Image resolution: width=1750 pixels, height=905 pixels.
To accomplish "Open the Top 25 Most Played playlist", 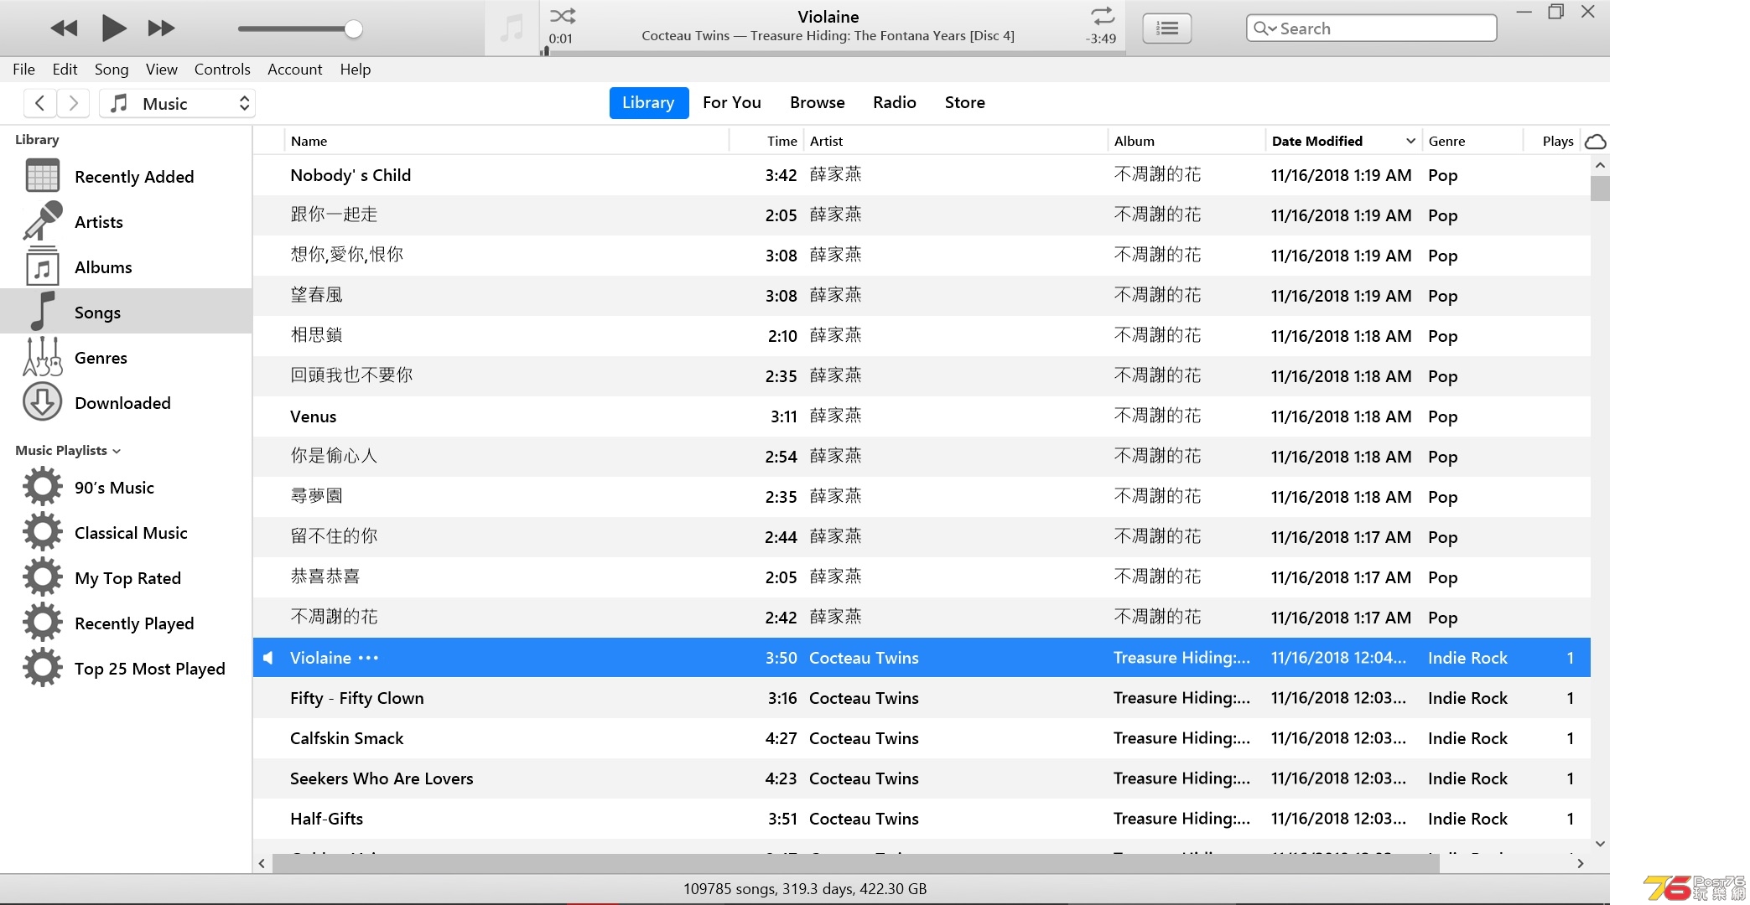I will pyautogui.click(x=126, y=669).
